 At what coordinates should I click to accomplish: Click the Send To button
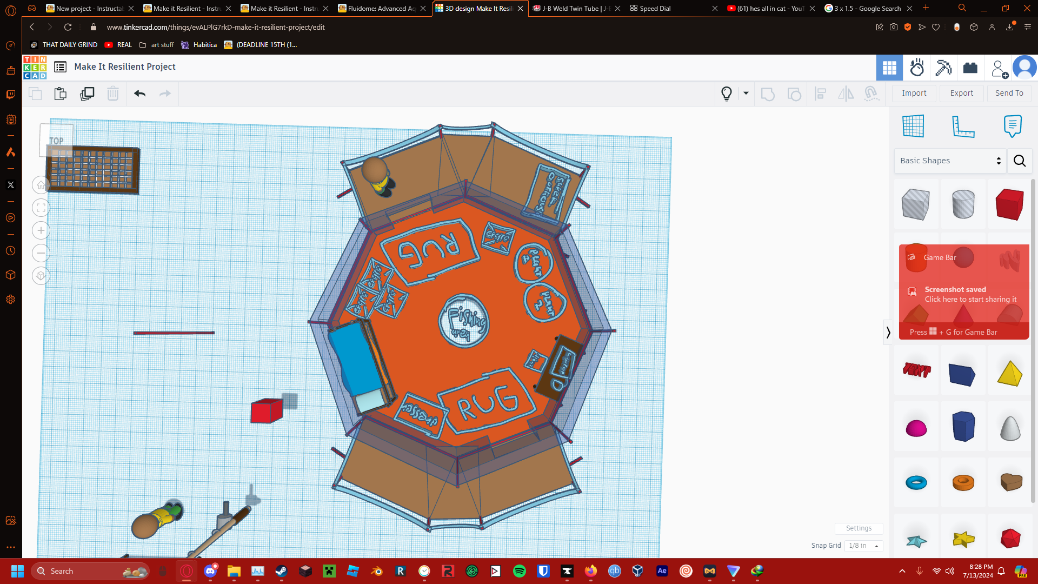tap(1009, 93)
